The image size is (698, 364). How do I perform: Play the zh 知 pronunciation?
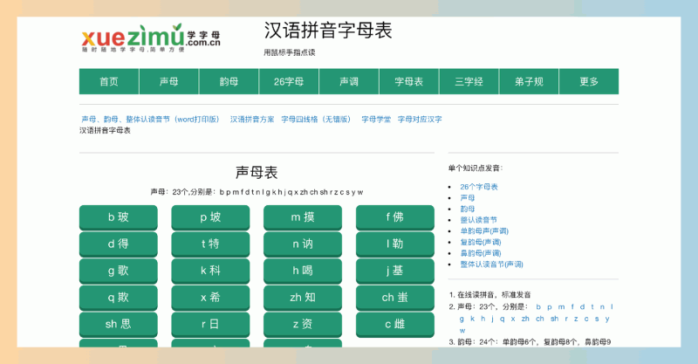tap(303, 298)
